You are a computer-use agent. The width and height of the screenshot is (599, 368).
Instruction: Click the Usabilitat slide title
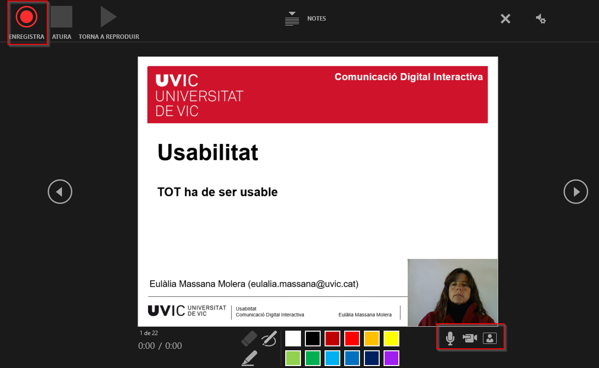208,152
